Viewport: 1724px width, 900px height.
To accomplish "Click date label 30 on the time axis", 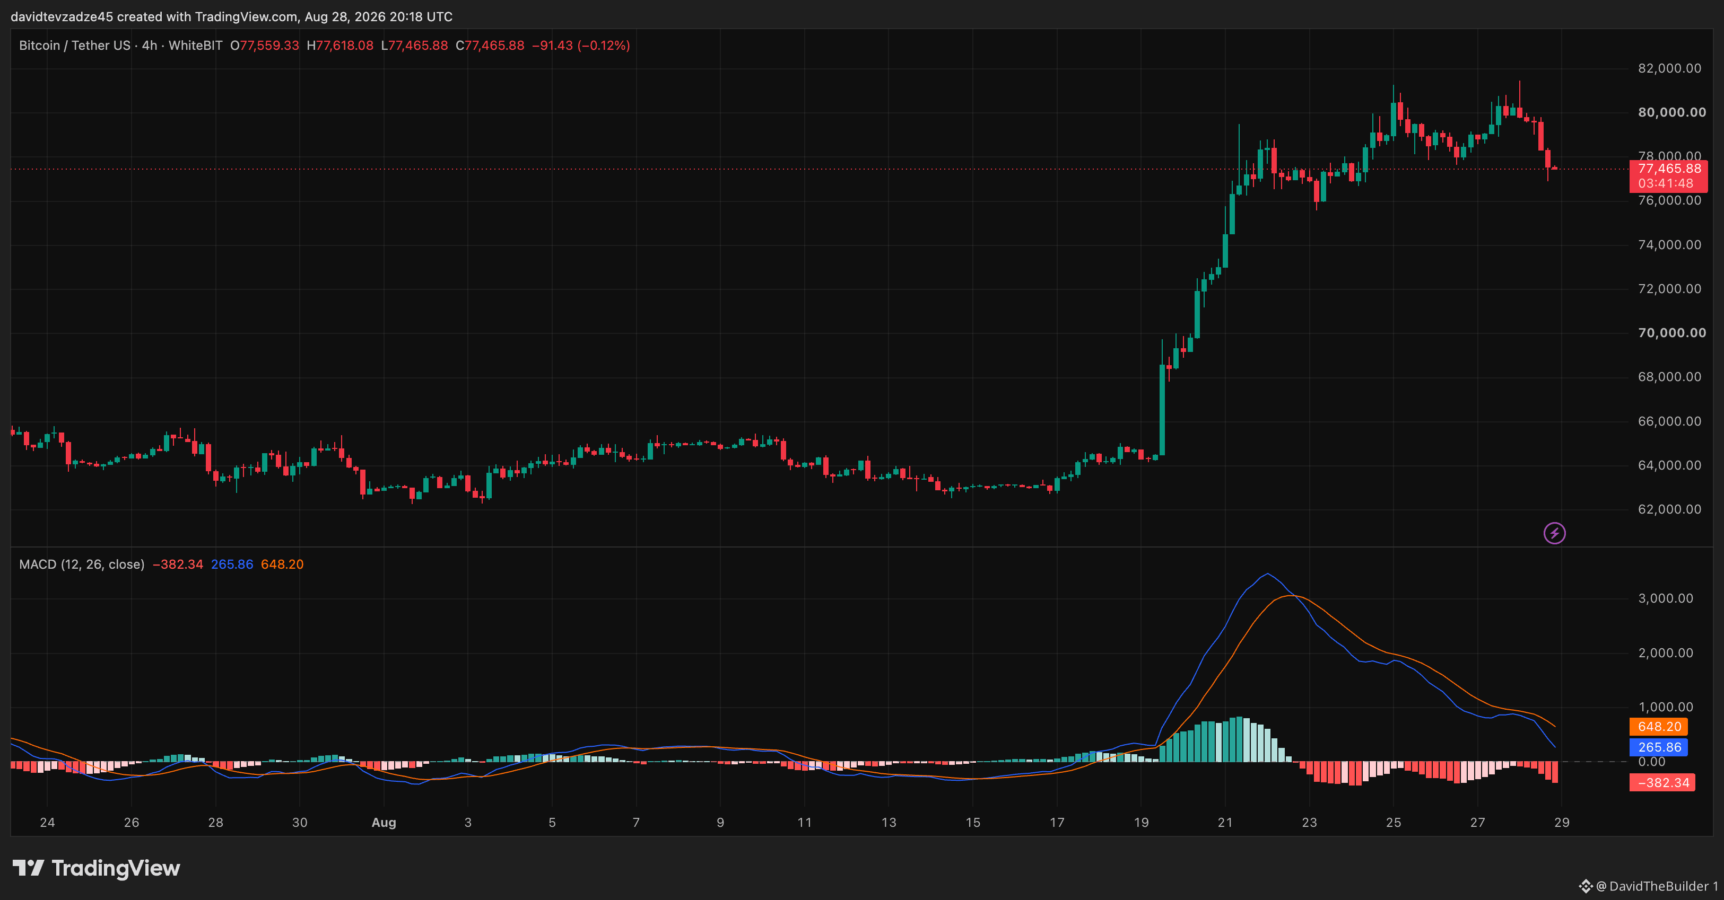I will pos(300,823).
